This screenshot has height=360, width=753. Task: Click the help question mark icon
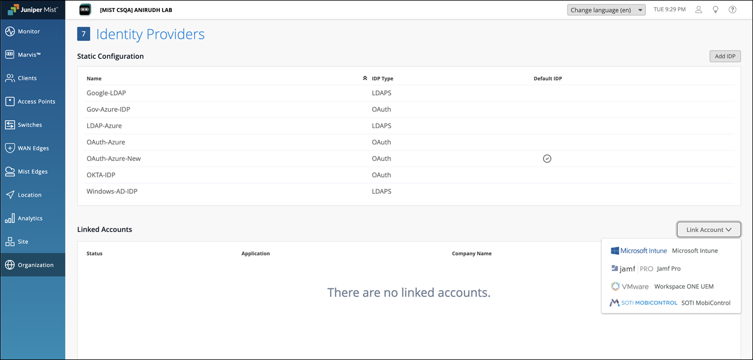click(733, 10)
